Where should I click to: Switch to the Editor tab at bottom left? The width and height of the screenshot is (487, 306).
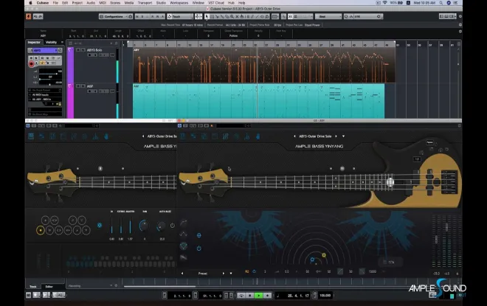click(49, 286)
